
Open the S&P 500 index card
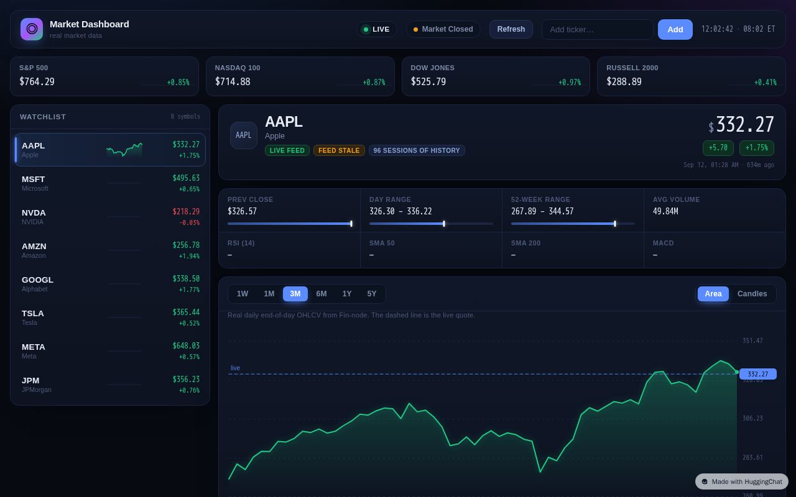(x=104, y=76)
